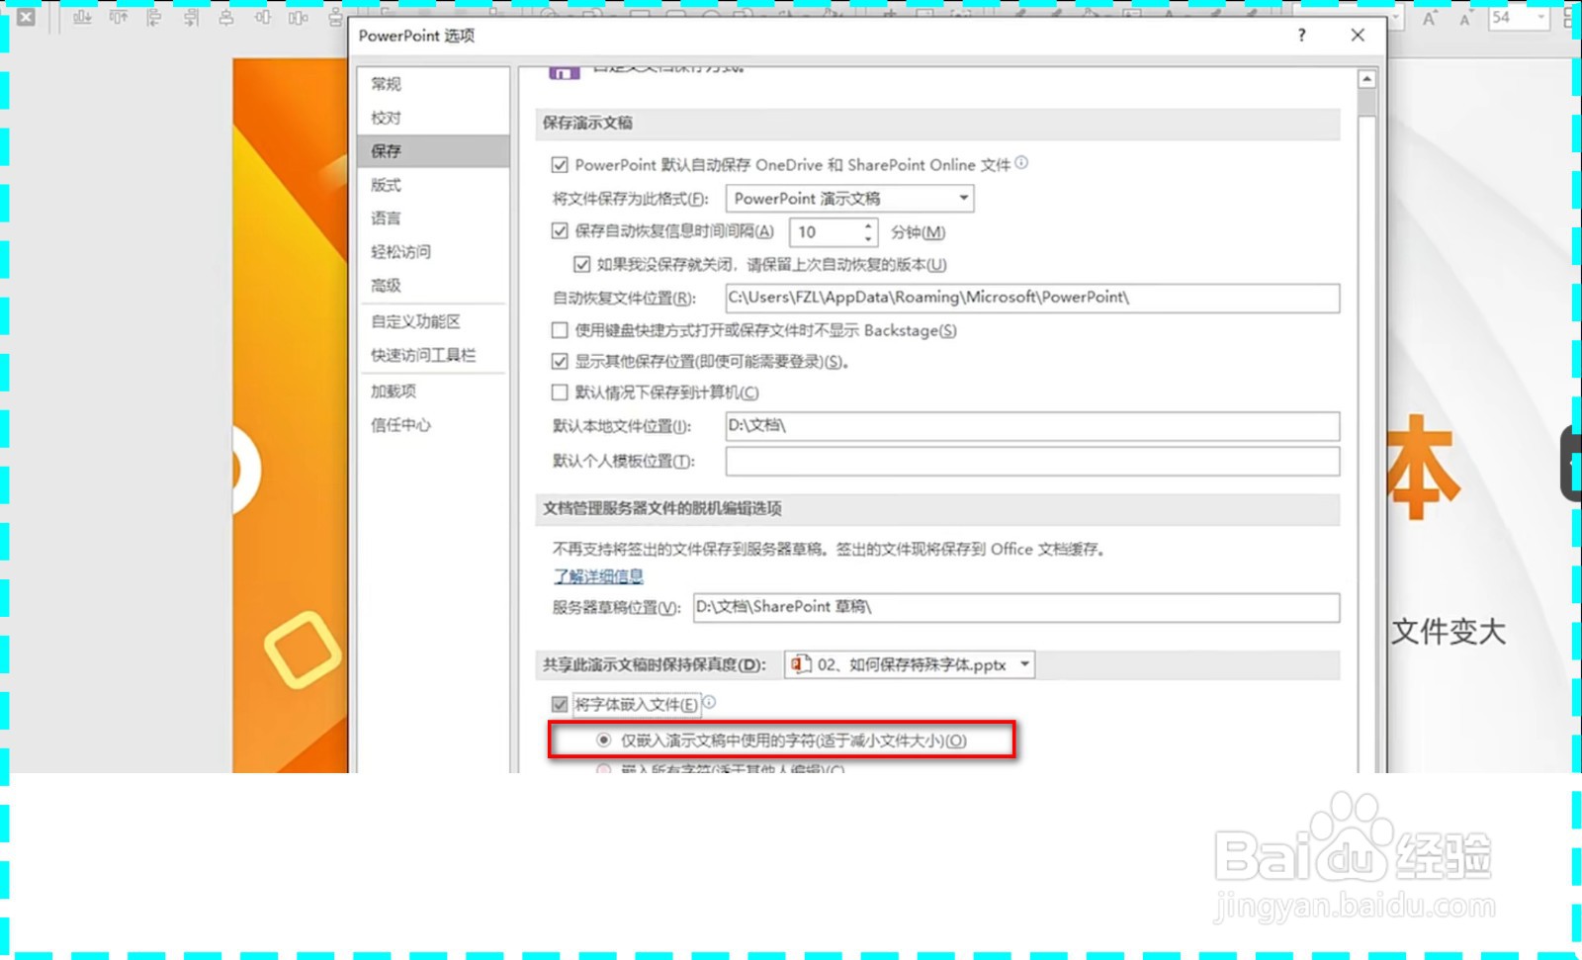The width and height of the screenshot is (1582, 960).
Task: Click the 自动恢复文件位置 path field
Action: click(1032, 298)
